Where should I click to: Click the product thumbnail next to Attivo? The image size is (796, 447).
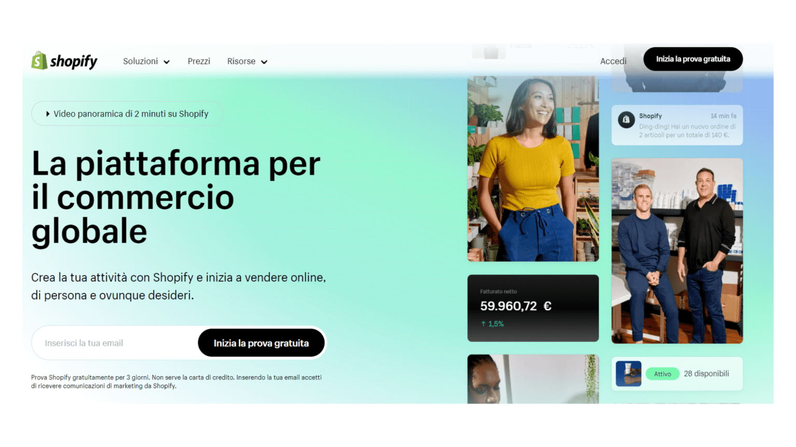[629, 374]
